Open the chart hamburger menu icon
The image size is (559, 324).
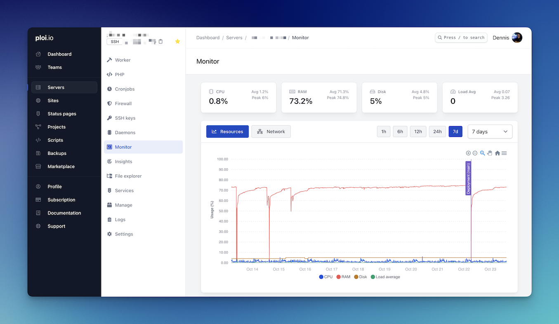(x=504, y=153)
